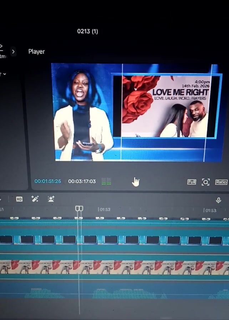
Task: Click the AI sparkle person icon
Action: click(51, 199)
